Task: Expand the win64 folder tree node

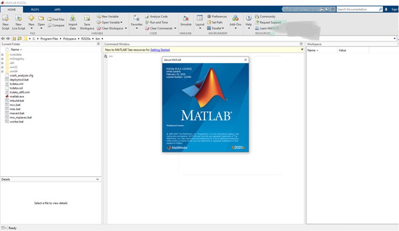Action: (2, 71)
